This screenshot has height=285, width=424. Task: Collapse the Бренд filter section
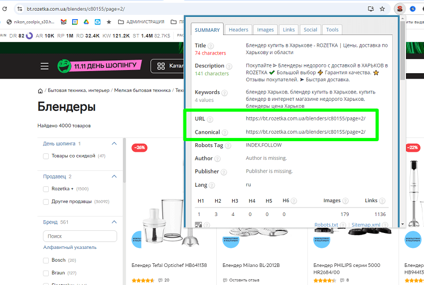pyautogui.click(x=114, y=222)
